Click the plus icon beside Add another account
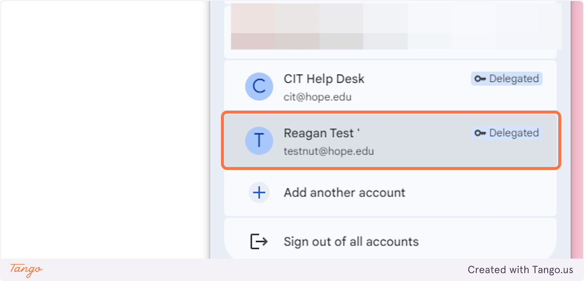 pyautogui.click(x=259, y=193)
